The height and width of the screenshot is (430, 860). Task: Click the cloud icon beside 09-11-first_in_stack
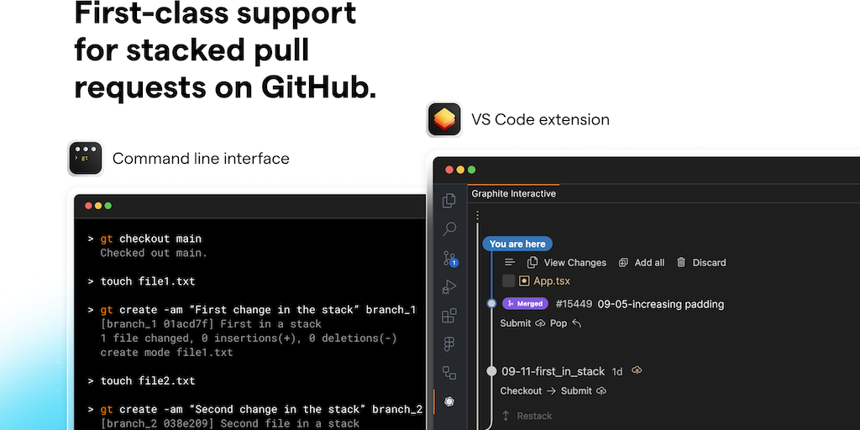tap(637, 370)
